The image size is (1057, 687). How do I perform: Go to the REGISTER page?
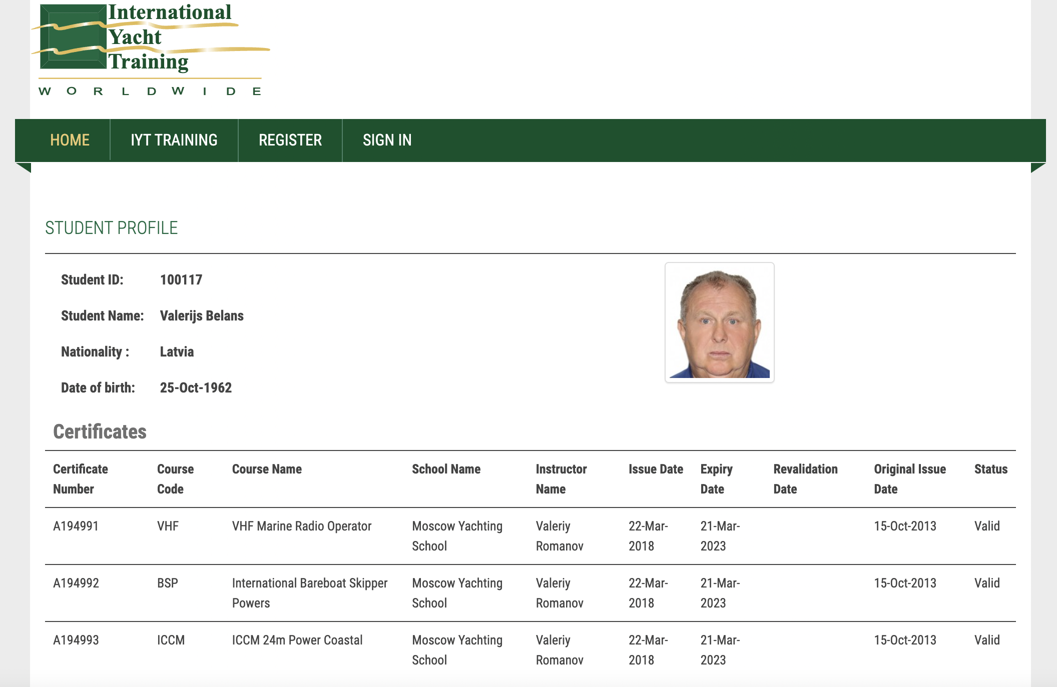point(290,140)
